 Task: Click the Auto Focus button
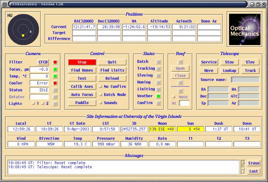(82, 95)
